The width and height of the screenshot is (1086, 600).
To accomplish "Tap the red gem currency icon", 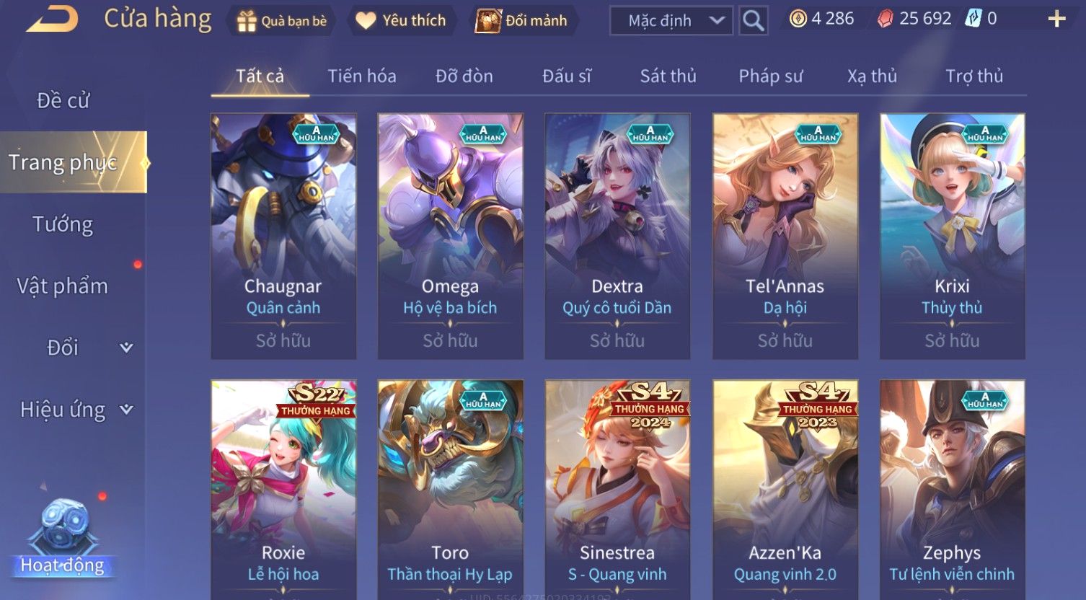I will pos(885,19).
